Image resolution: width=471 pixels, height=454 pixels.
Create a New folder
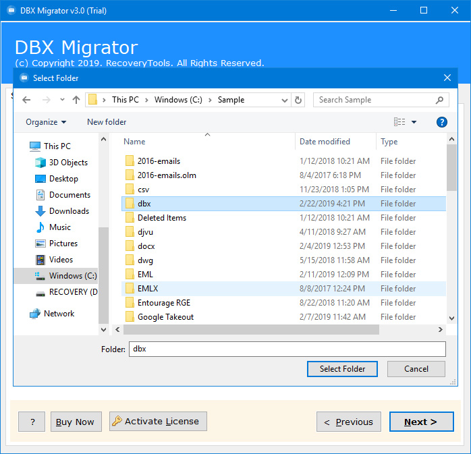click(107, 122)
